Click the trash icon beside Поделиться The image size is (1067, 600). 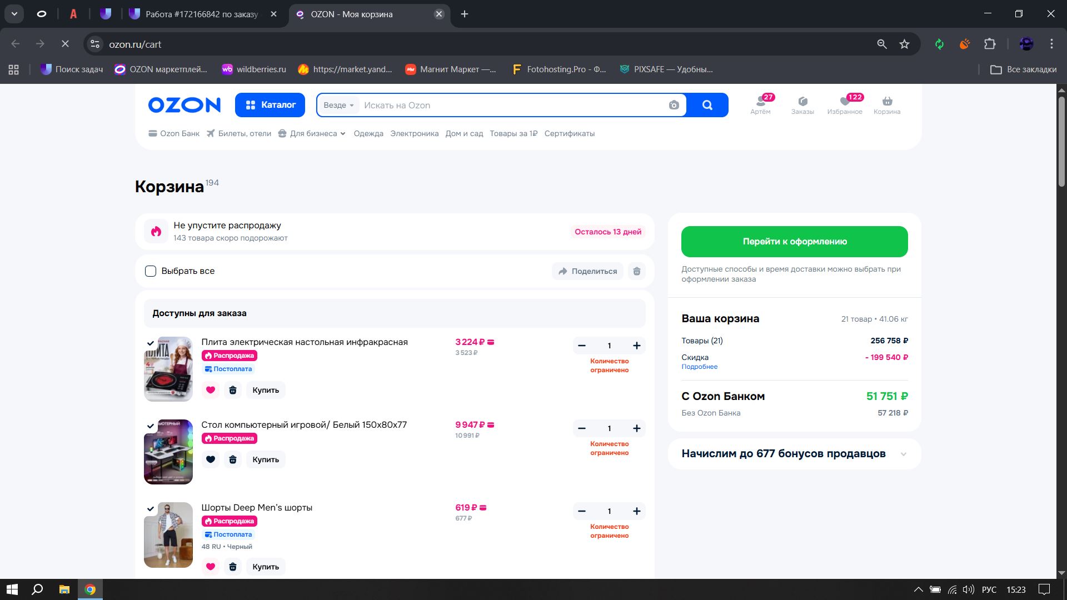coord(636,271)
